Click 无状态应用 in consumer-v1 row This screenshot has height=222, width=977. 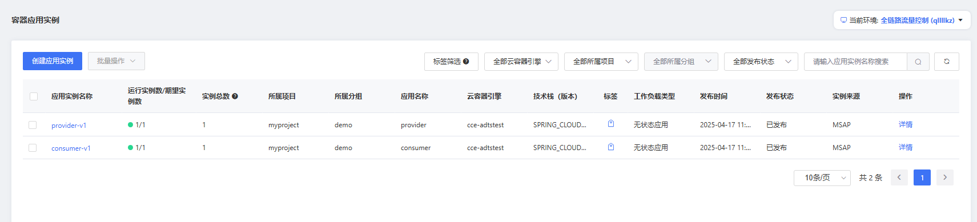coord(651,147)
